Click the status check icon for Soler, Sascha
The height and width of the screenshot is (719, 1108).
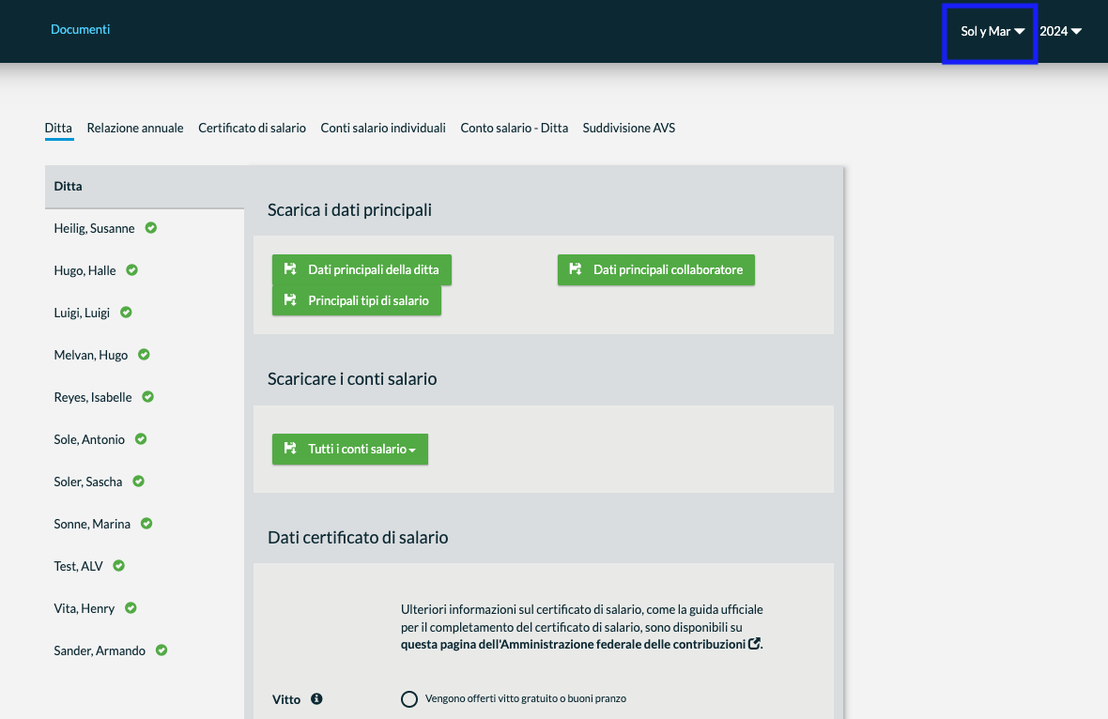[139, 482]
